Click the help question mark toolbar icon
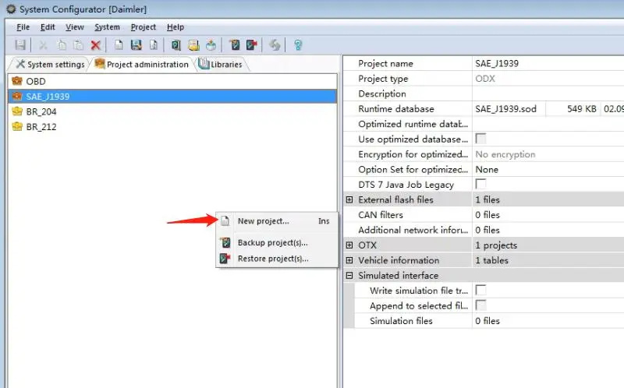 point(297,45)
